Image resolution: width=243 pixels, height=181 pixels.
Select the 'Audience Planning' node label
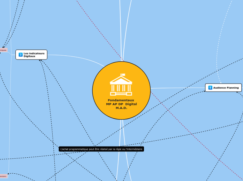coord(226,88)
